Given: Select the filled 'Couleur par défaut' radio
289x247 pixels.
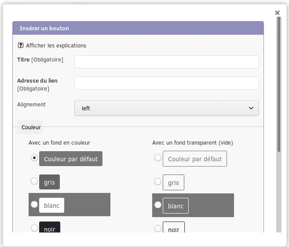Looking at the screenshot, I should click(34, 158).
